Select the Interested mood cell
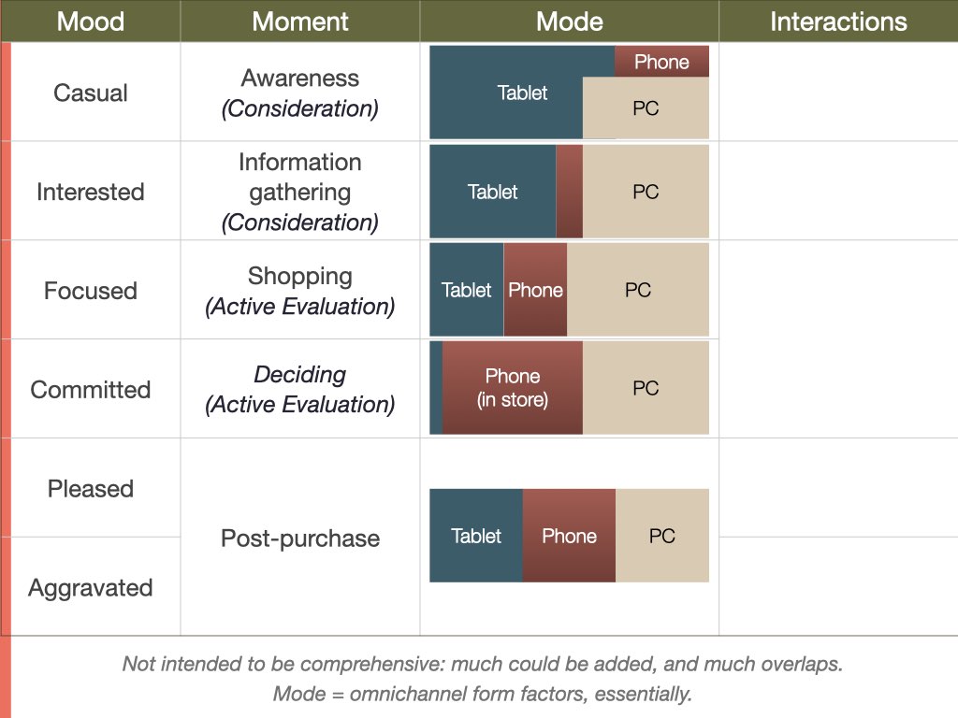Screen dimensions: 958x718 pos(91,191)
